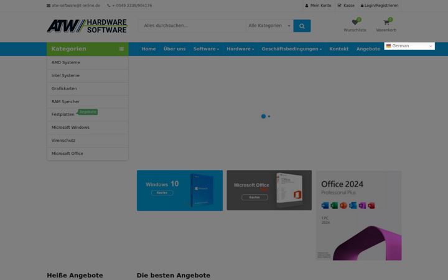
Task: Select the second slider pagination dot
Action: (x=269, y=116)
